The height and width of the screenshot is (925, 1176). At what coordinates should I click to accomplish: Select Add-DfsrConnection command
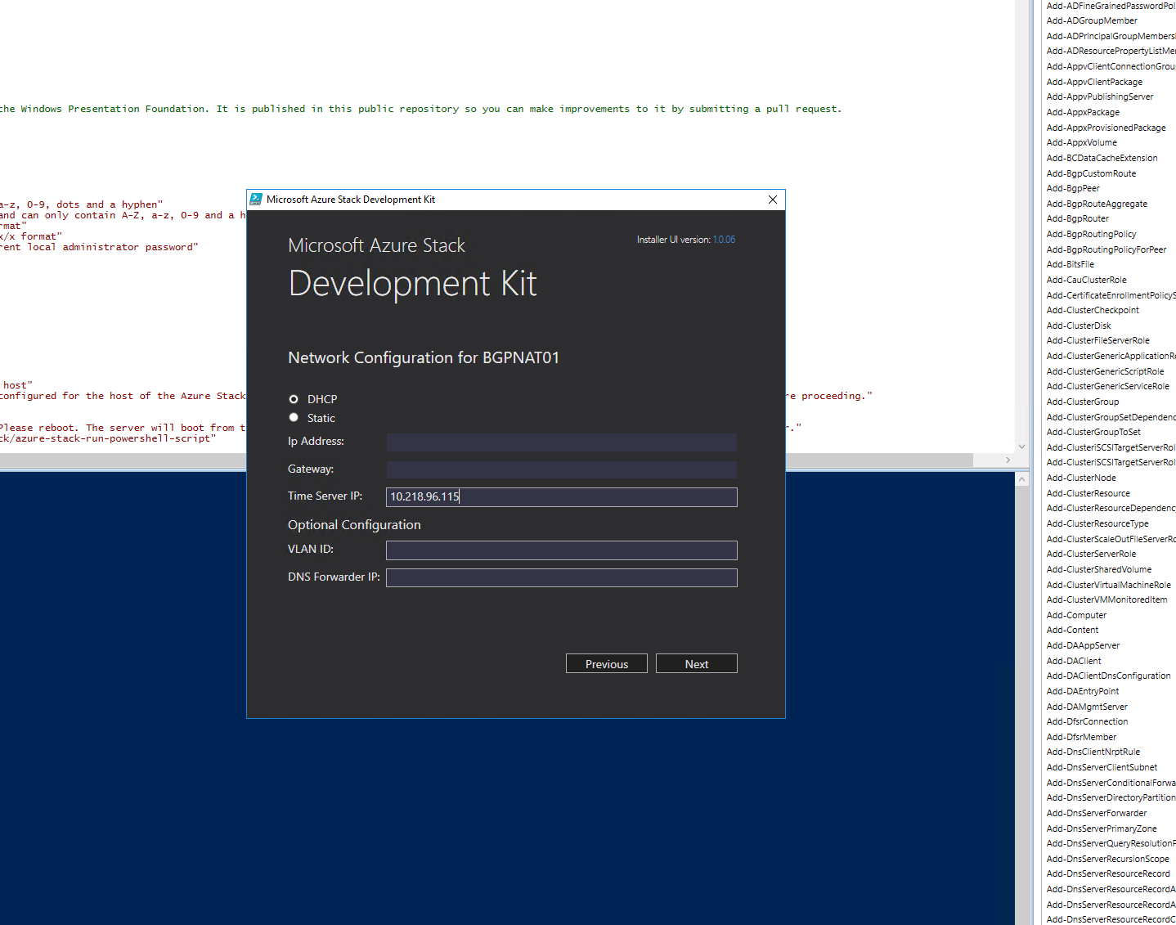point(1087,721)
